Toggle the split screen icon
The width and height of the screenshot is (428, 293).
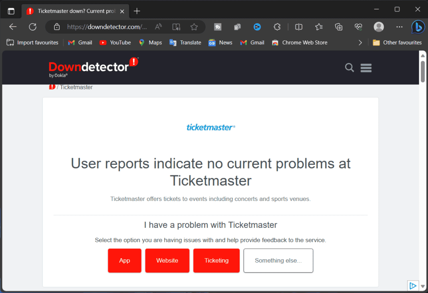click(x=299, y=27)
